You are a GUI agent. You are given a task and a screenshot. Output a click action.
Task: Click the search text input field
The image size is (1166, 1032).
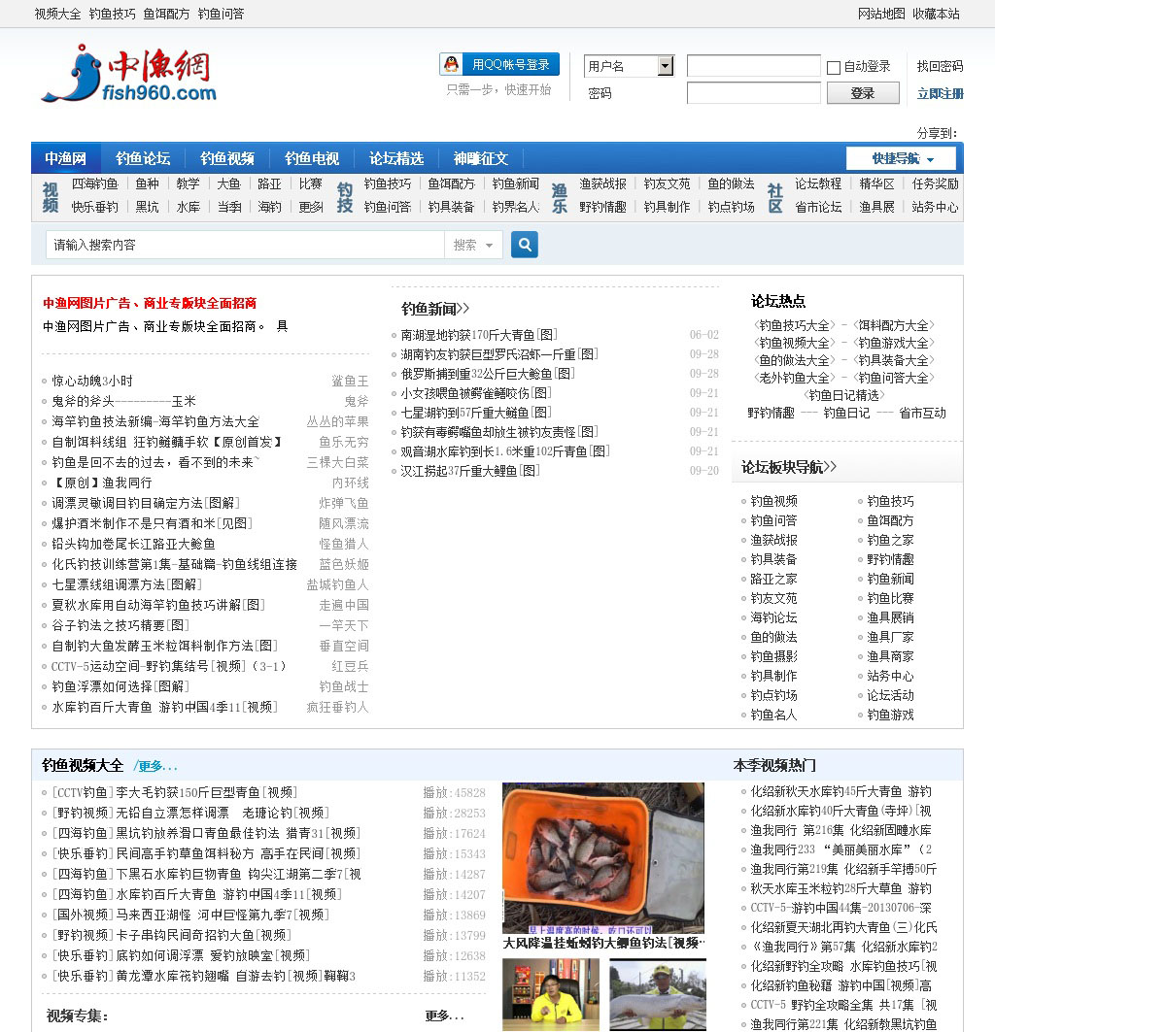click(245, 245)
